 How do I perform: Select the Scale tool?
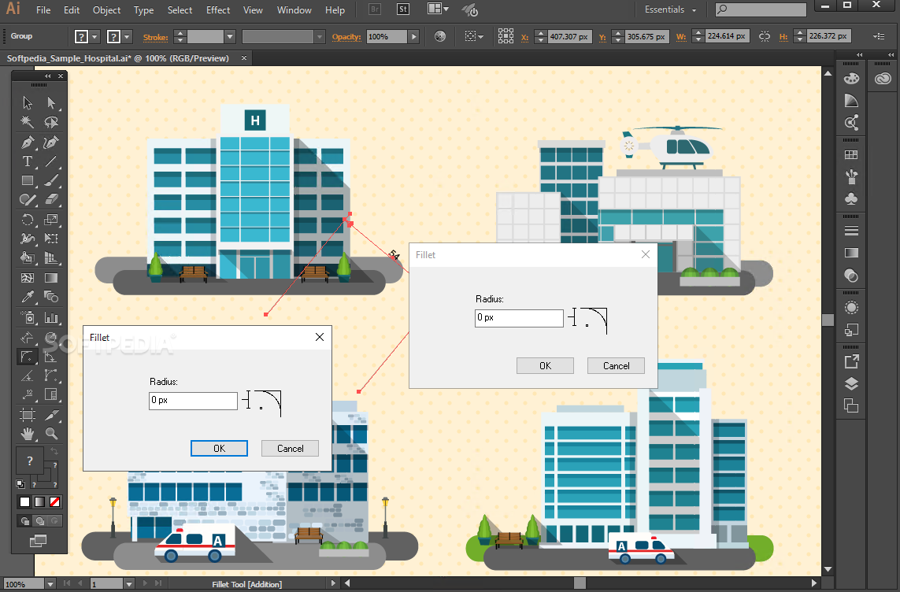tap(51, 220)
